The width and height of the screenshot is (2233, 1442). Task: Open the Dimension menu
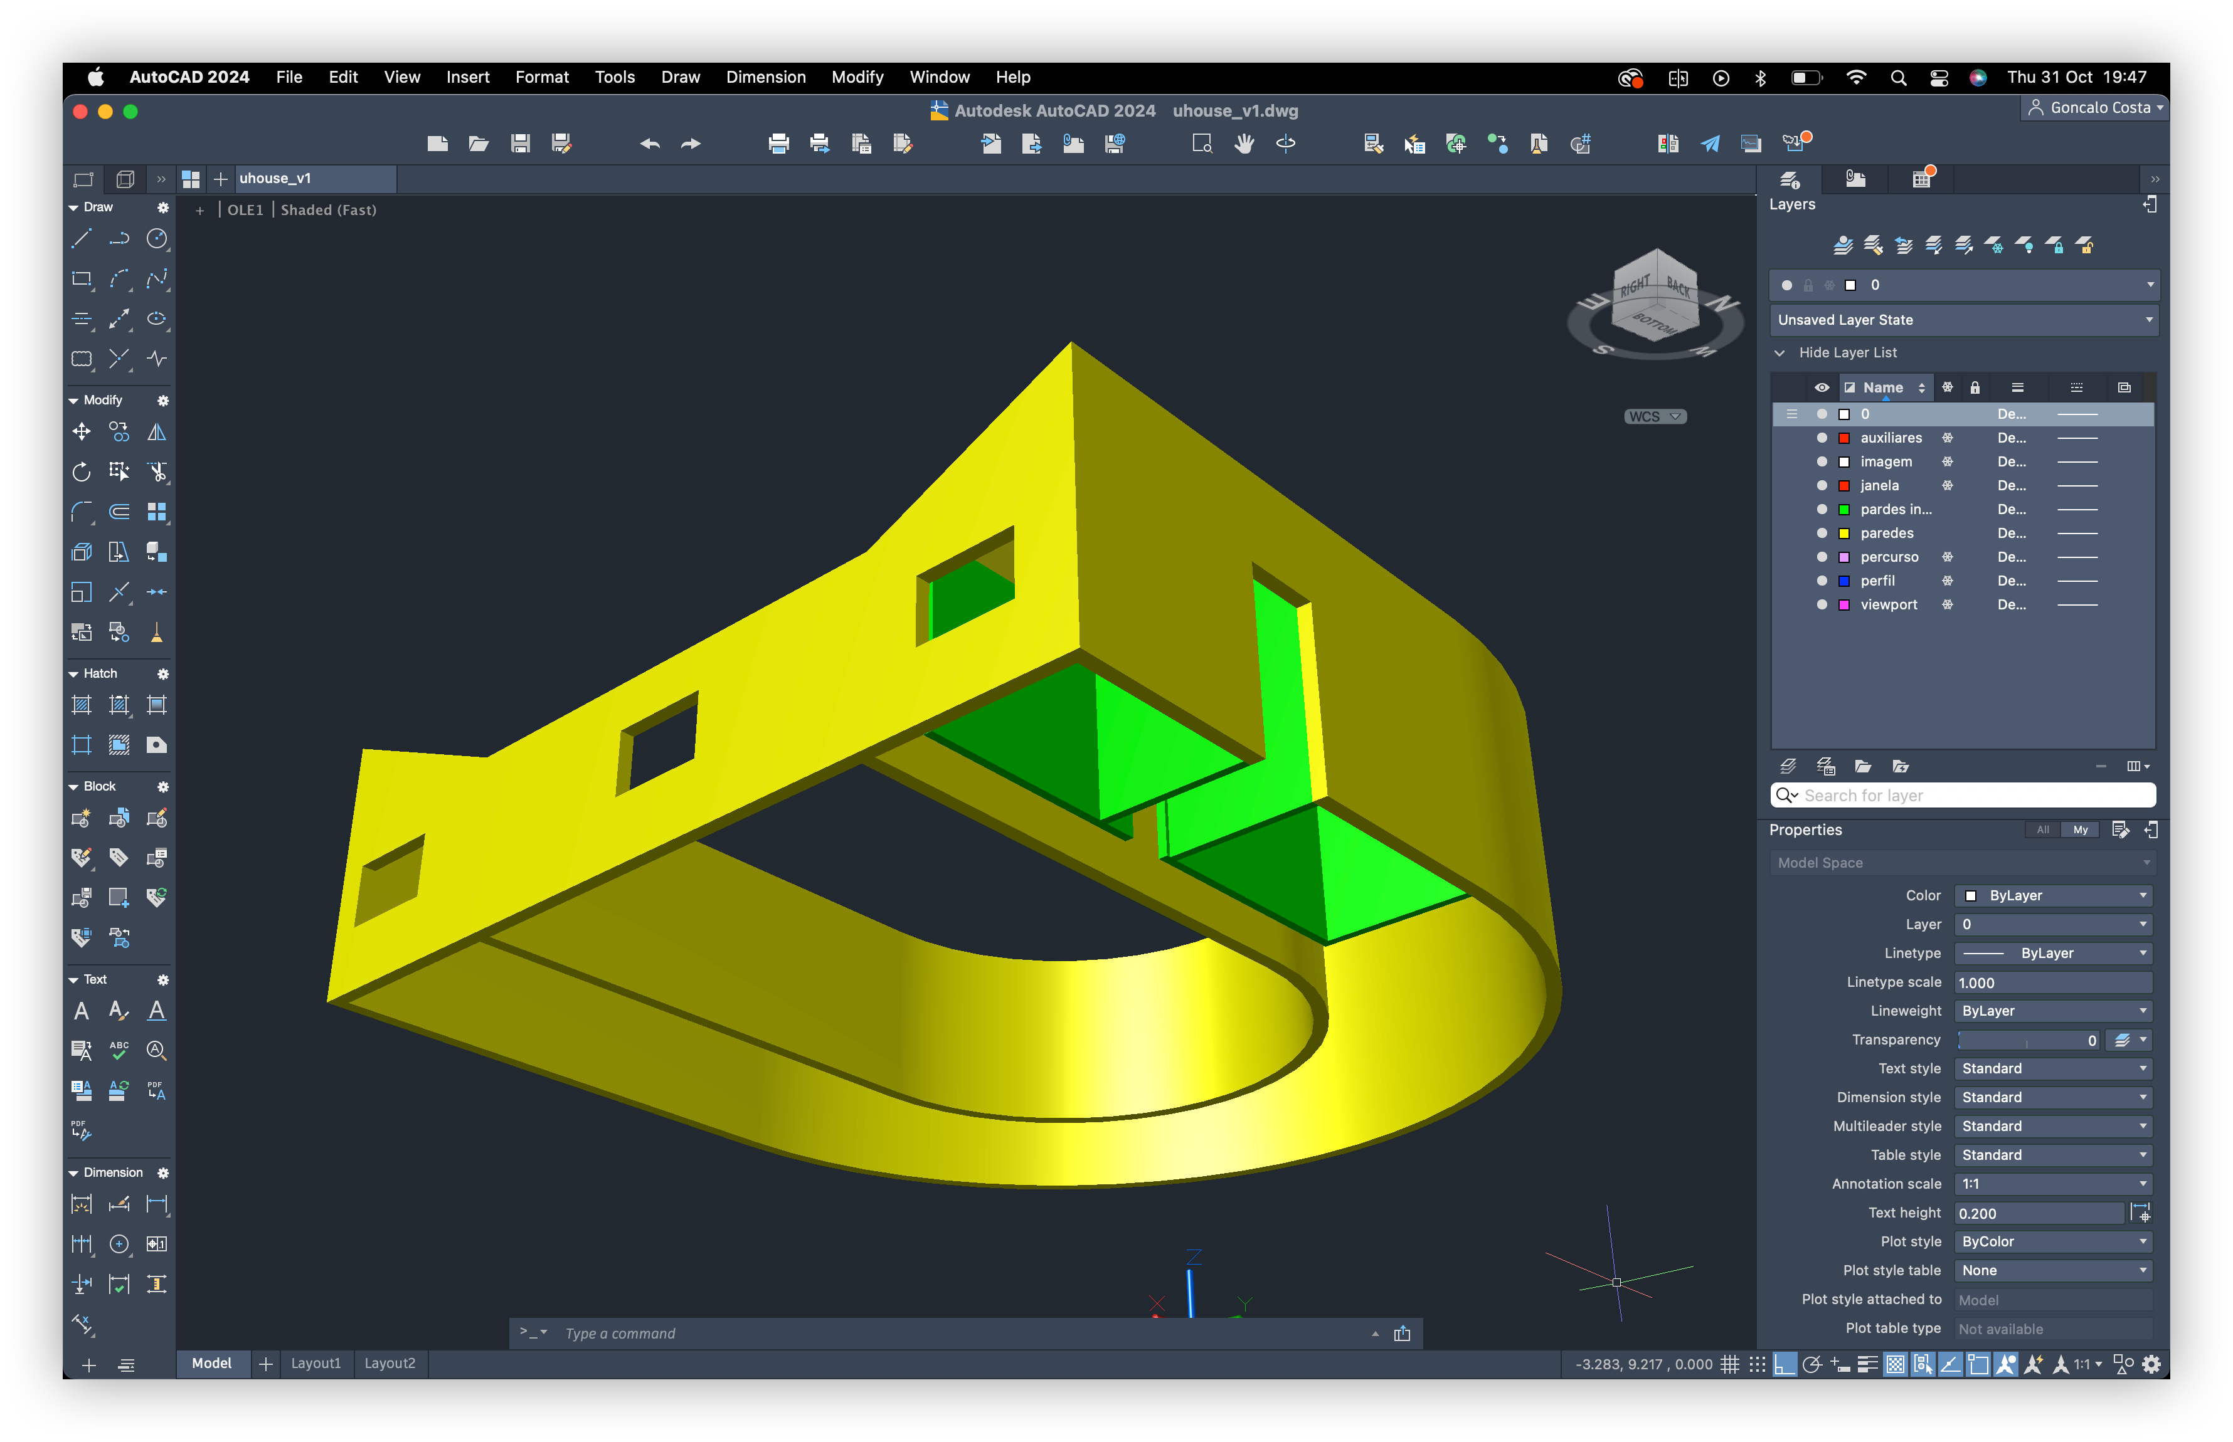765,76
